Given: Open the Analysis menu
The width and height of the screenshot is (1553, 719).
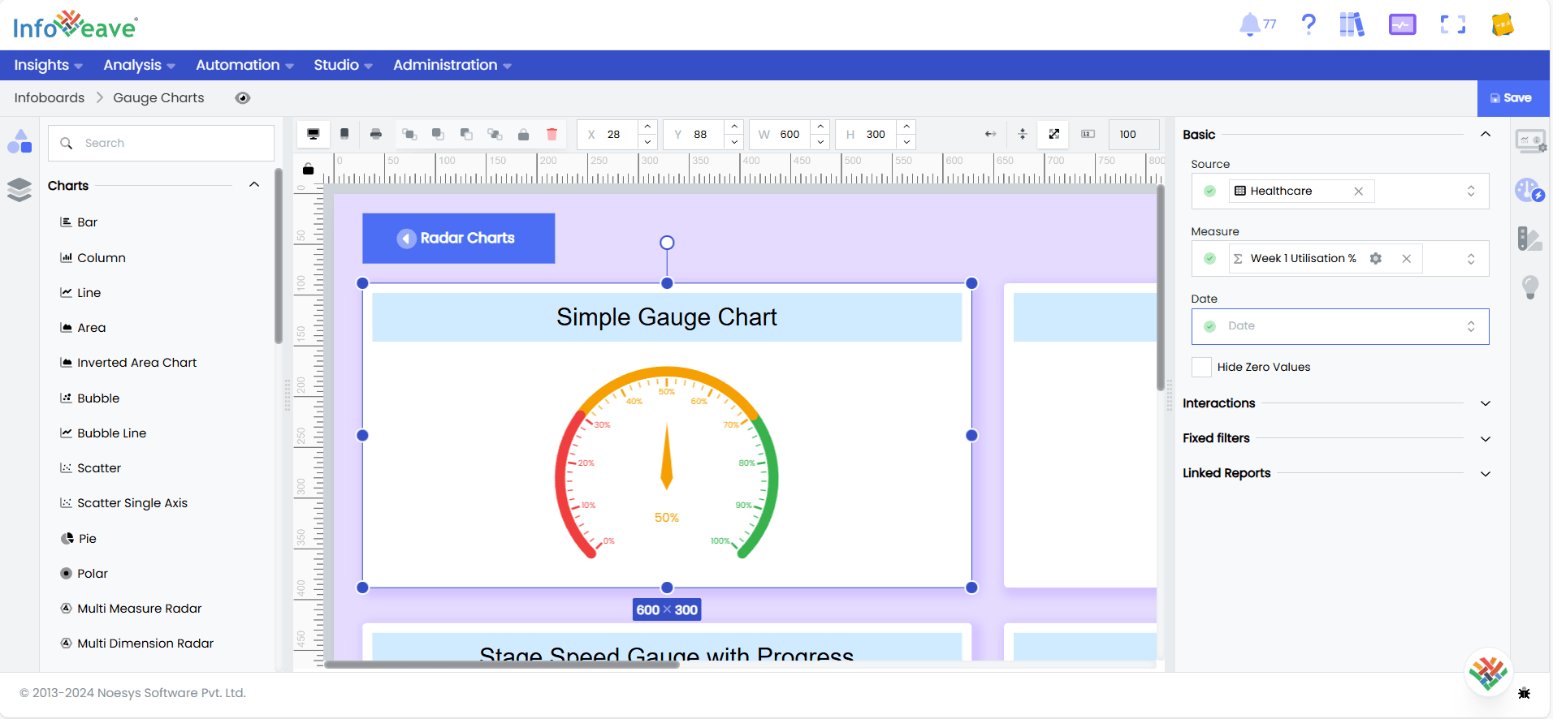Looking at the screenshot, I should coord(139,65).
